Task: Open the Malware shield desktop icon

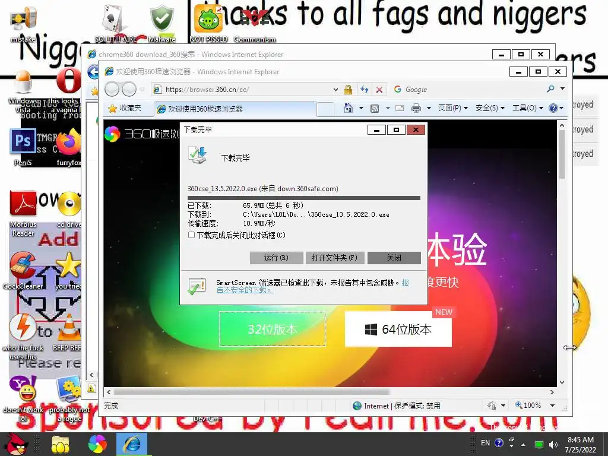Action: click(161, 24)
